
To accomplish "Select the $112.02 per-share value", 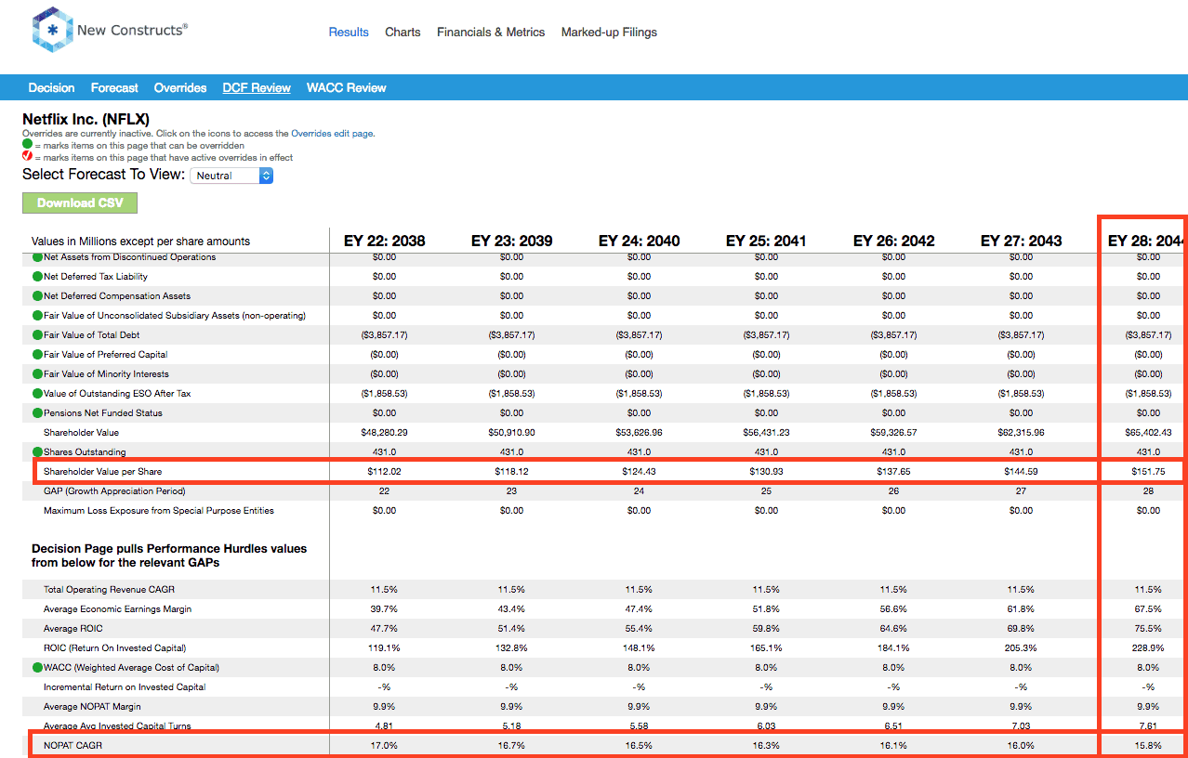I will click(384, 472).
